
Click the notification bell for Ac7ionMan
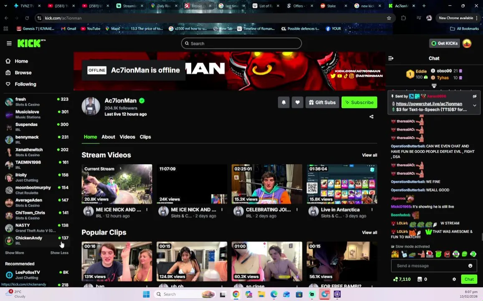point(284,102)
